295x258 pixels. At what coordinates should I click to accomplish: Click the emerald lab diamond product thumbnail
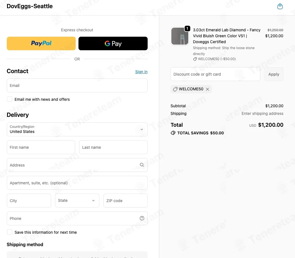[180, 36]
